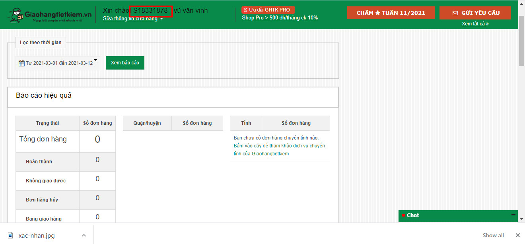Click the xac-nhan.jpg file icon in downloads bar

coord(11,235)
